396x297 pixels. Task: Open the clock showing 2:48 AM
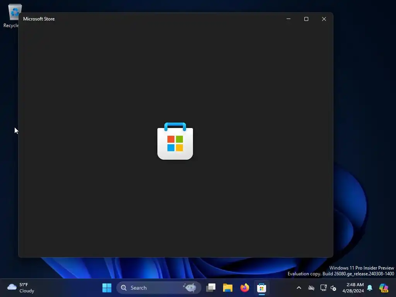[x=353, y=288]
